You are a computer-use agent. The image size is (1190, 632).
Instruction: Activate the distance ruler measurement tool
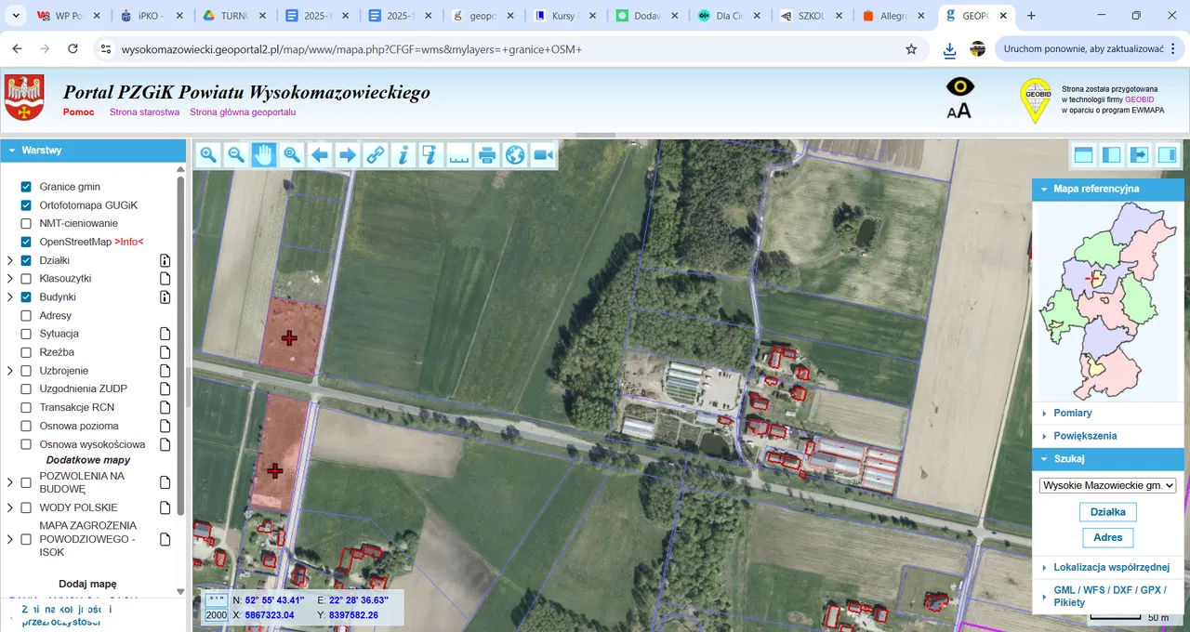click(x=459, y=155)
